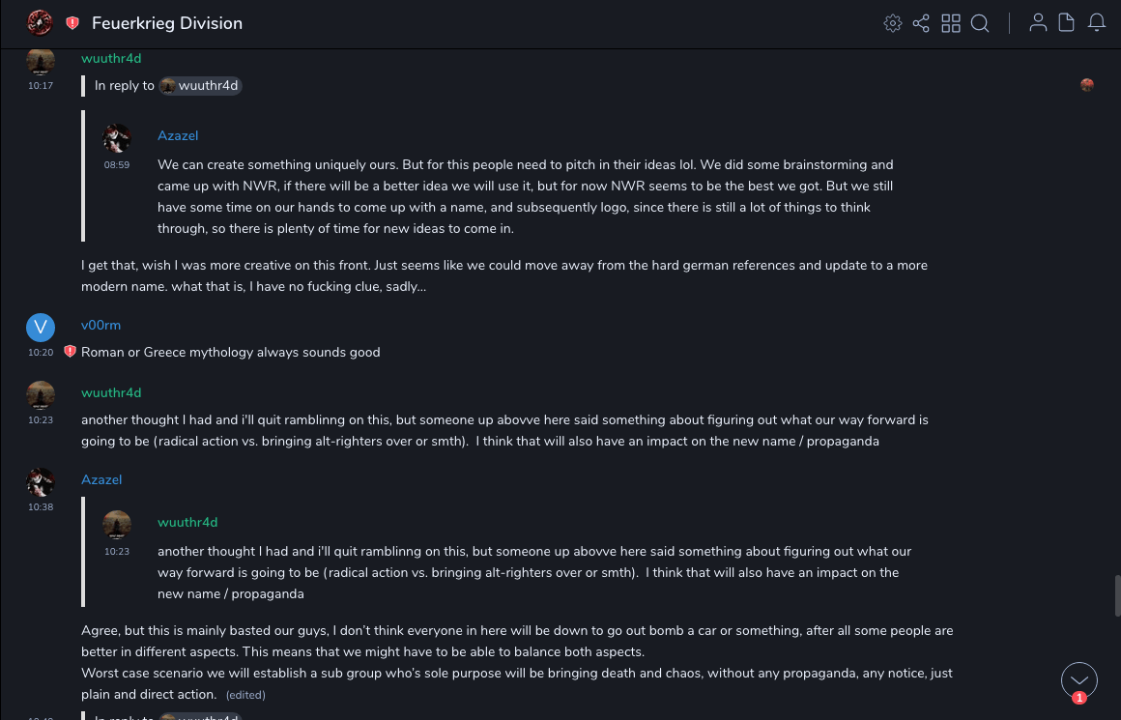
Task: Open the notifications bell panel
Action: point(1097,23)
